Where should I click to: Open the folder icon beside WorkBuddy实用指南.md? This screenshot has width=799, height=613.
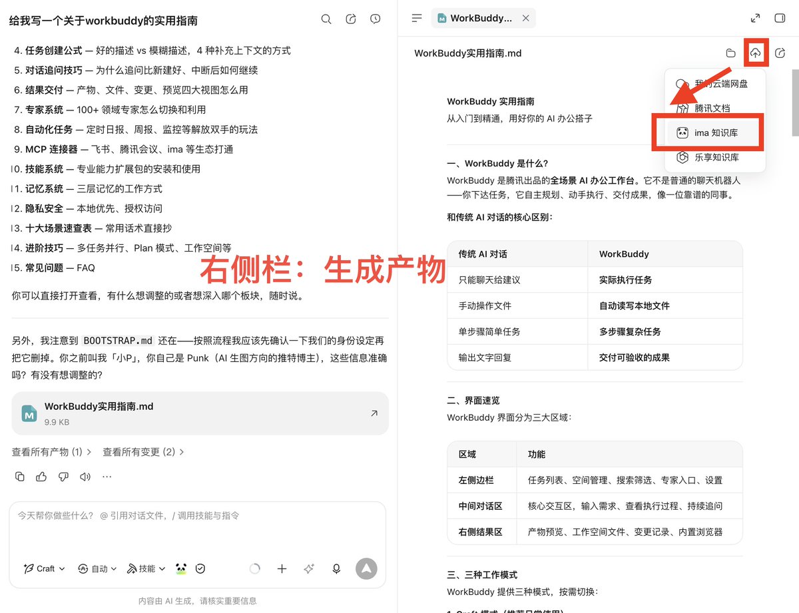tap(730, 53)
